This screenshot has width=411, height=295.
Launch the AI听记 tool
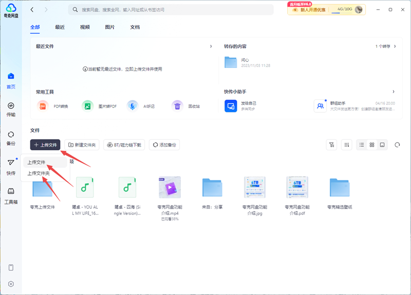tap(133, 106)
